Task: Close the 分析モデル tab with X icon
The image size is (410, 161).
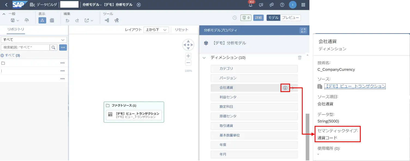Action: [139, 5]
